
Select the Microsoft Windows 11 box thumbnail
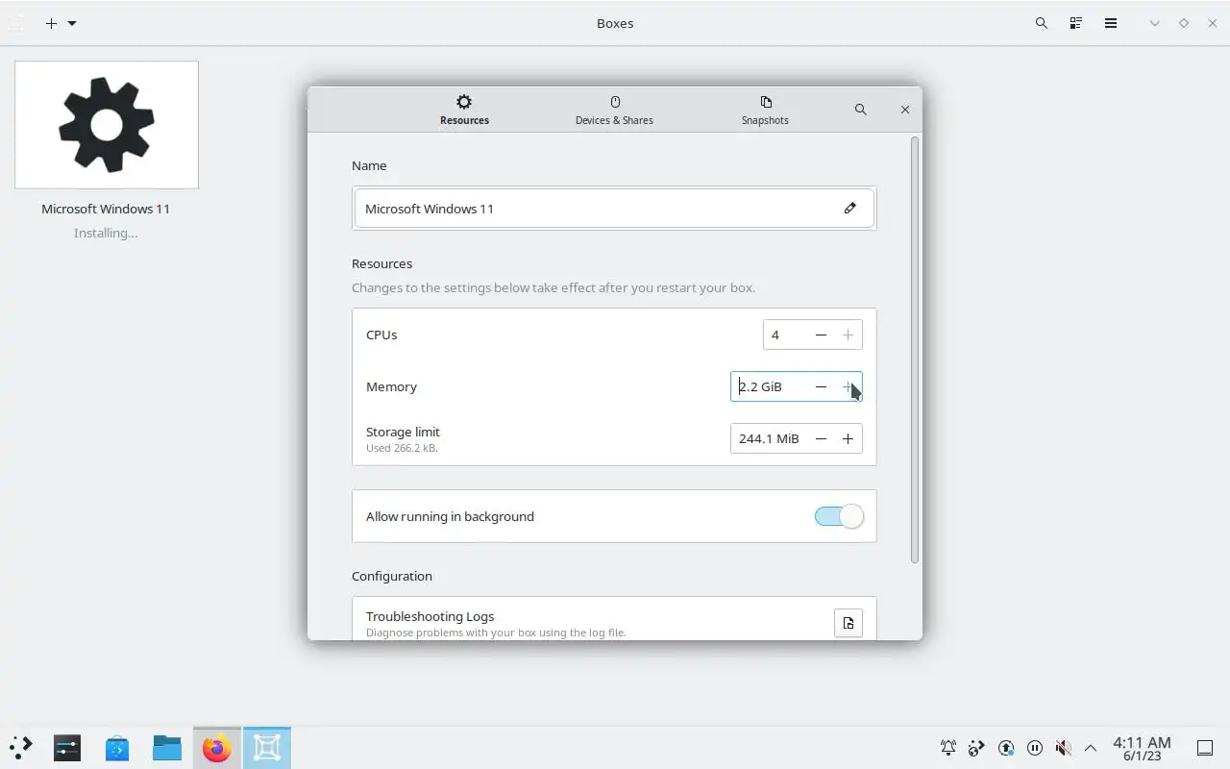click(107, 125)
